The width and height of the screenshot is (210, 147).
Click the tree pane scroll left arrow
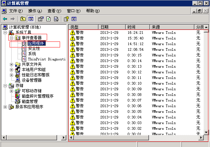(4, 137)
